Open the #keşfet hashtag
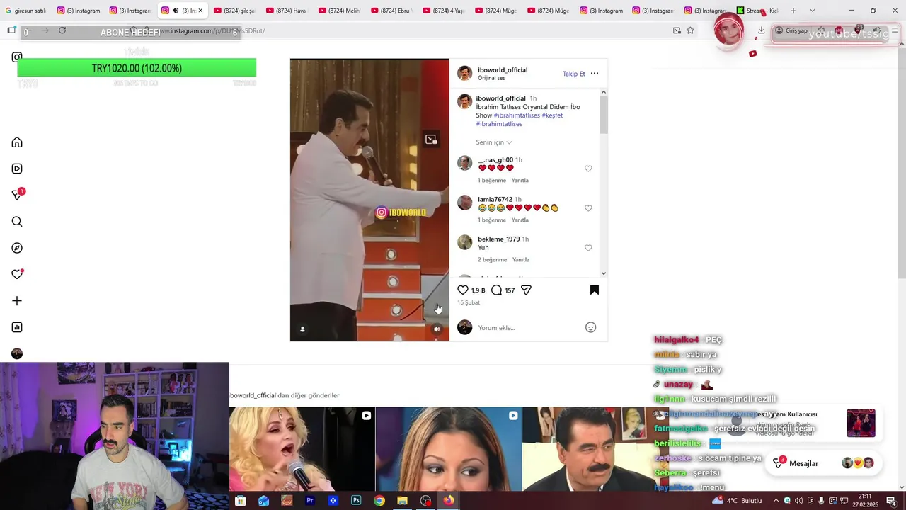Viewport: 906px width, 510px height. (552, 115)
